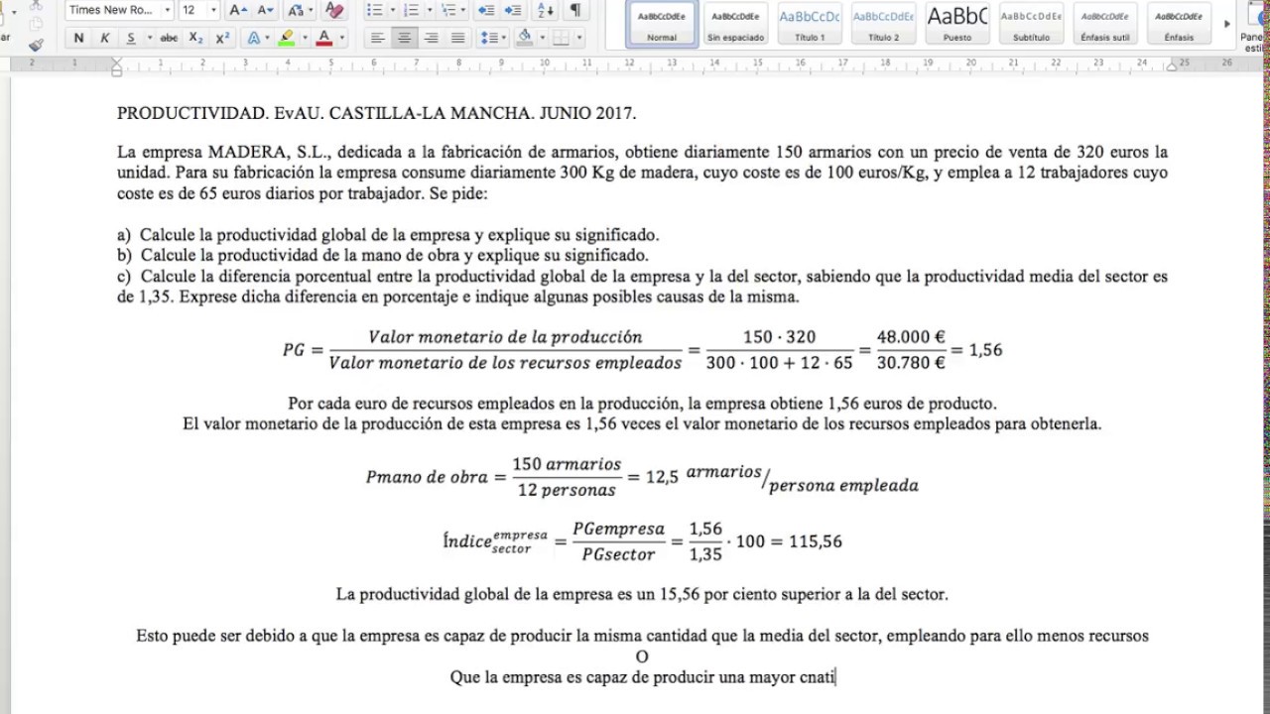Sort text alphabetically
This screenshot has height=714, width=1270.
[546, 10]
